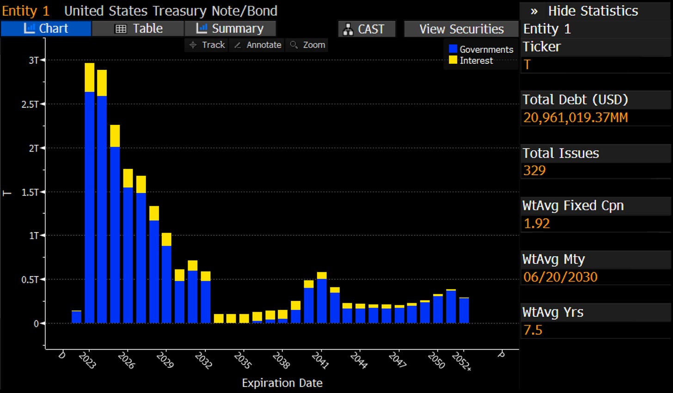Click the 3T y-axis label
Screen dimensions: 673x393
pos(34,60)
